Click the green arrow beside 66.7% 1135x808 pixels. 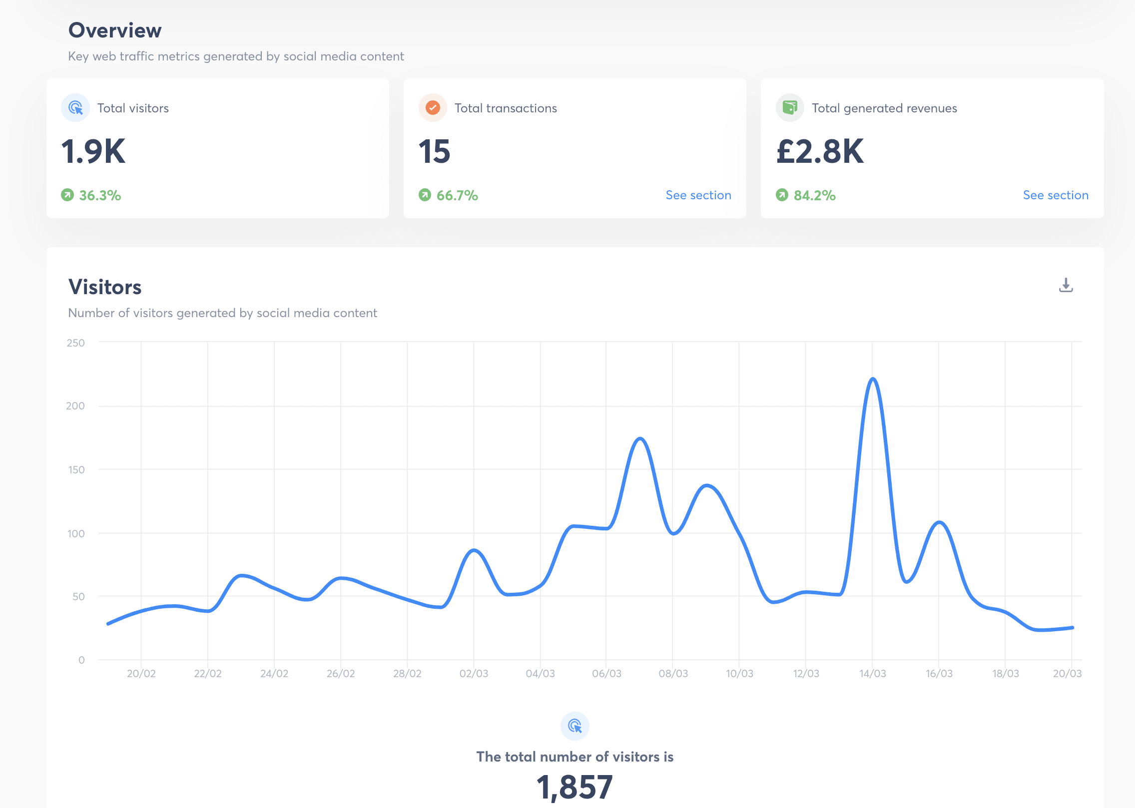point(425,195)
